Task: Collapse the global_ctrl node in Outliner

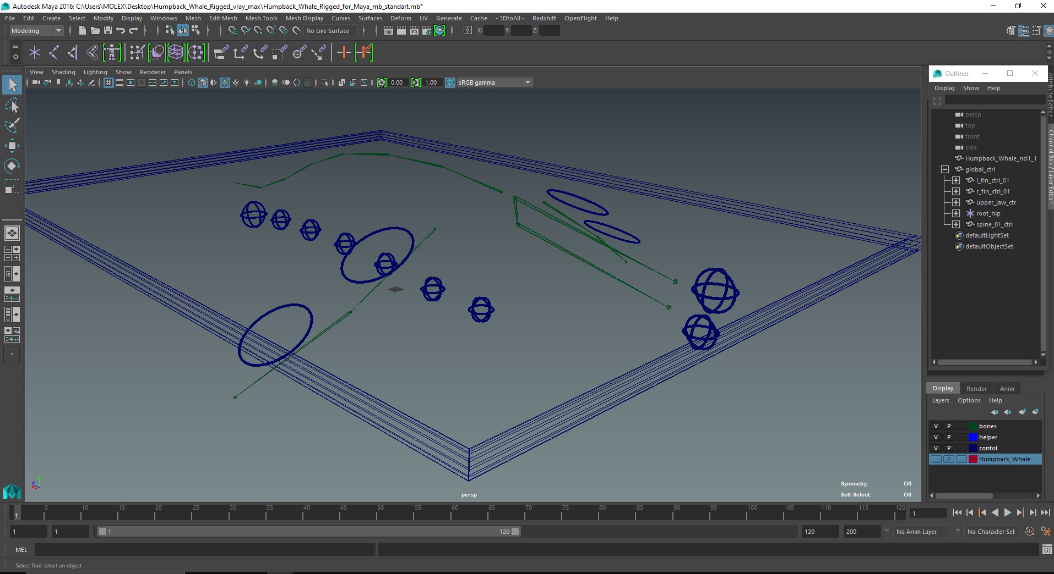Action: (x=945, y=169)
